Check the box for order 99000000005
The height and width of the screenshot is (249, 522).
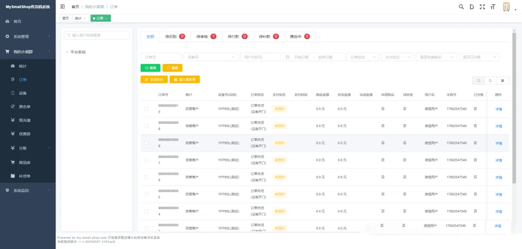click(146, 194)
